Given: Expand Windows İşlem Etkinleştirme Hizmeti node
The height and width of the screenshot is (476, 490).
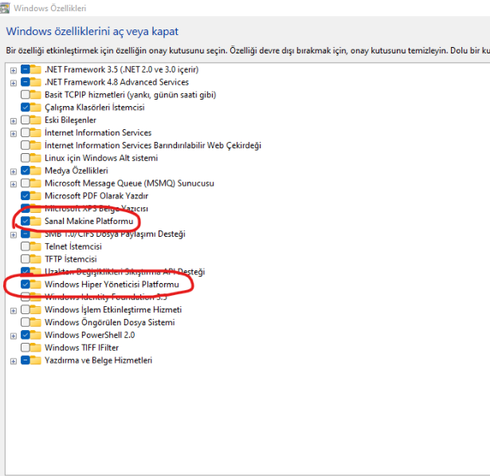Looking at the screenshot, I should click(13, 311).
